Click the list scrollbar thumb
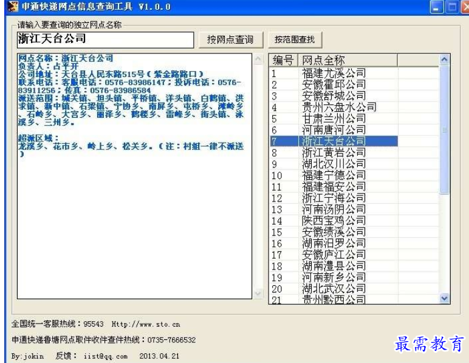The height and width of the screenshot is (363, 469). [x=445, y=130]
